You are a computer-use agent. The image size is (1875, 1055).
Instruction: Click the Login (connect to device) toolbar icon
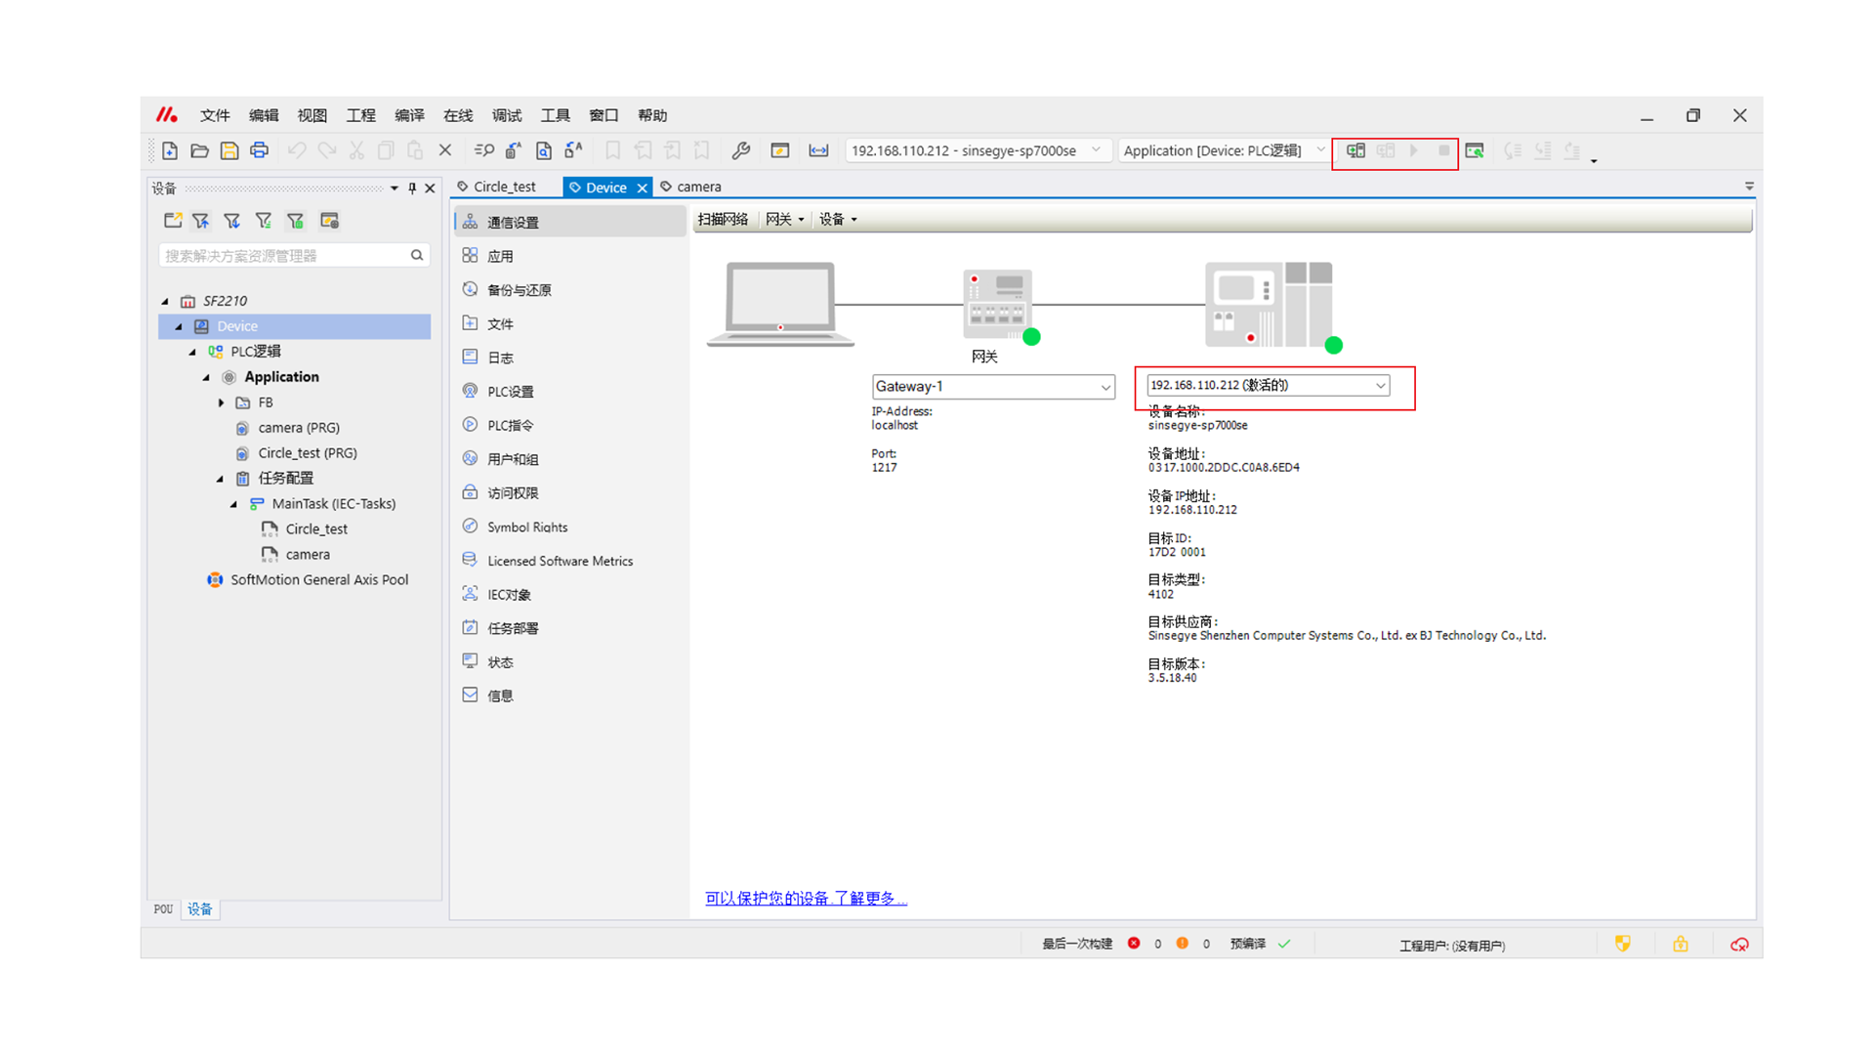tap(1355, 150)
